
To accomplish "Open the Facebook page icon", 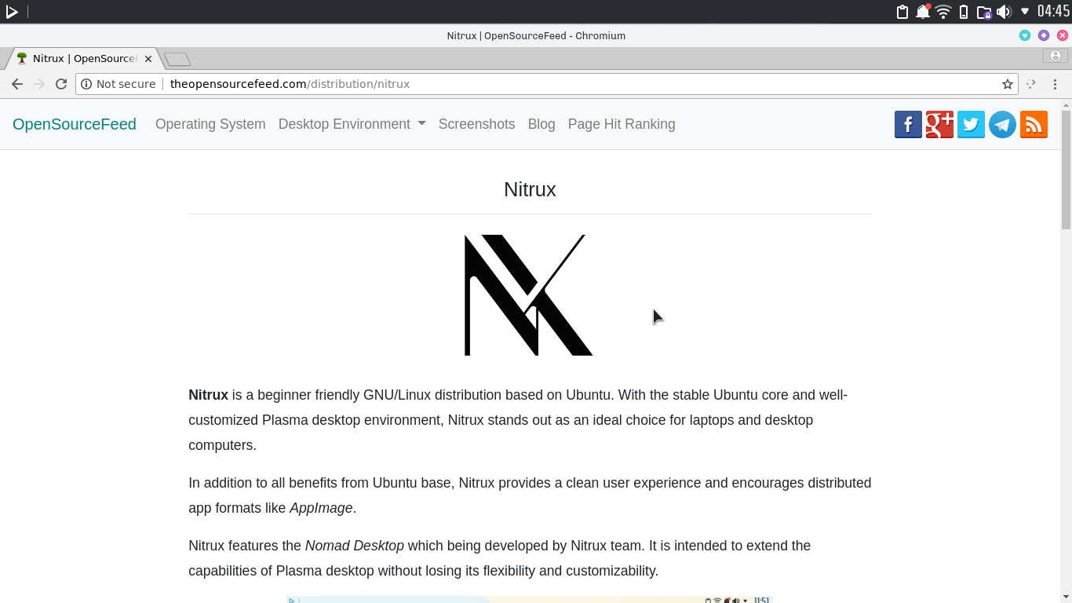I will click(908, 124).
